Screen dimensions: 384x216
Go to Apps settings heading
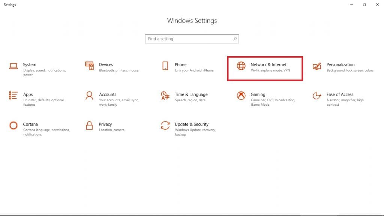(28, 94)
